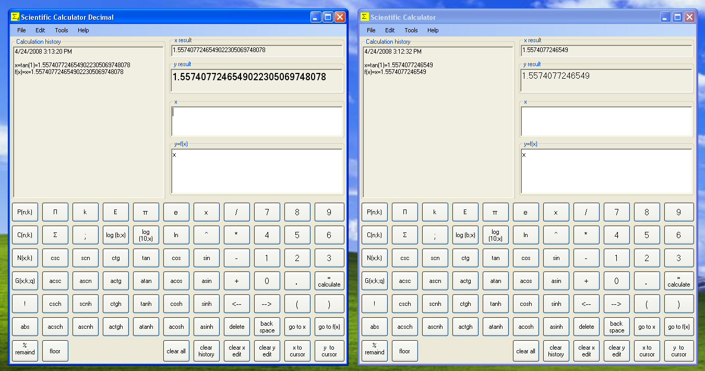Click back space button in Decimal calculator
Image resolution: width=705 pixels, height=371 pixels.
(x=267, y=327)
